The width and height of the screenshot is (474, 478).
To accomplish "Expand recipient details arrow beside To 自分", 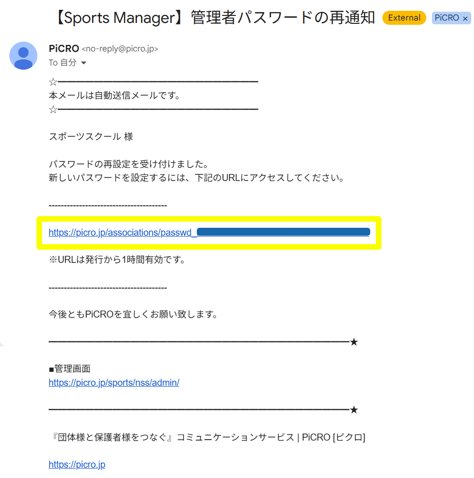I will 84,63.
